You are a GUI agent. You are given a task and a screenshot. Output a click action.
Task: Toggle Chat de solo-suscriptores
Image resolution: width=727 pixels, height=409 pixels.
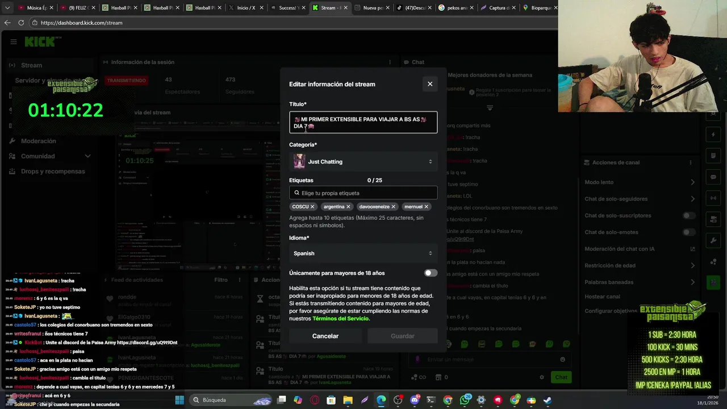[688, 216]
